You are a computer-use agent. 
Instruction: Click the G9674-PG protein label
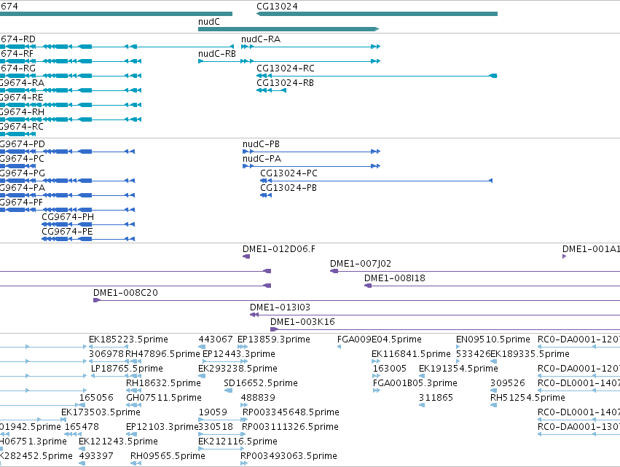[x=23, y=173]
